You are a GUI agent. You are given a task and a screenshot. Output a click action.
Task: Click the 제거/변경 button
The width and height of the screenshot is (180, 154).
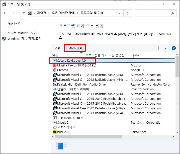tap(75, 48)
